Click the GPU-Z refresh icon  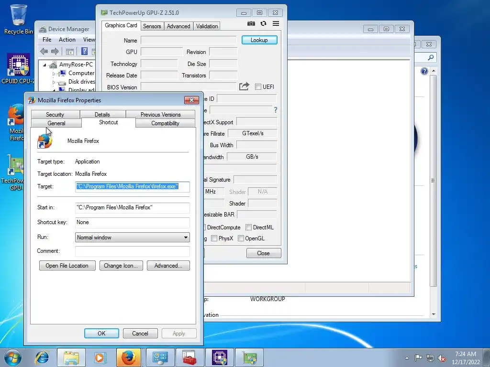264,23
